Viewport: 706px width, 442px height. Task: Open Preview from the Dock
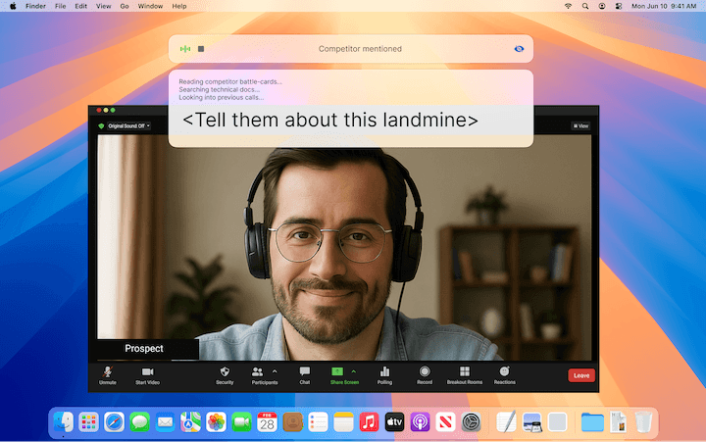coord(531,422)
